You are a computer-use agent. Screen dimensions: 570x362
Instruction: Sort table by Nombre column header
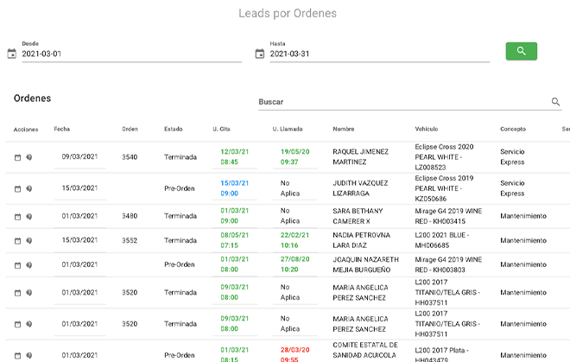344,129
